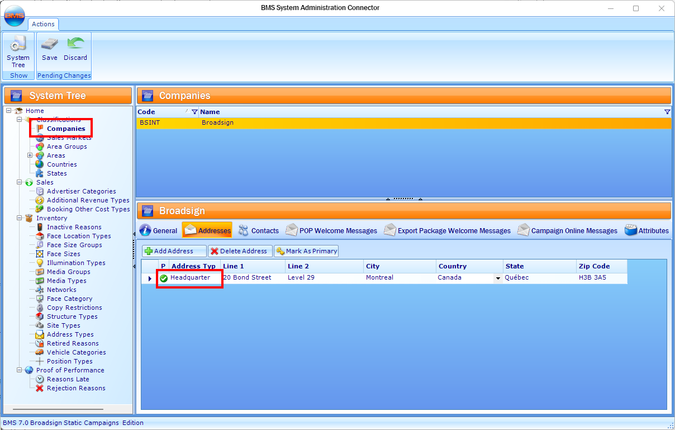675x430 pixels.
Task: Open Vehicle Categories node
Action: pyautogui.click(x=77, y=352)
